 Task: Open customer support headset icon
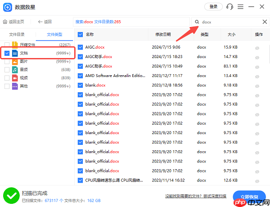coord(229,7)
